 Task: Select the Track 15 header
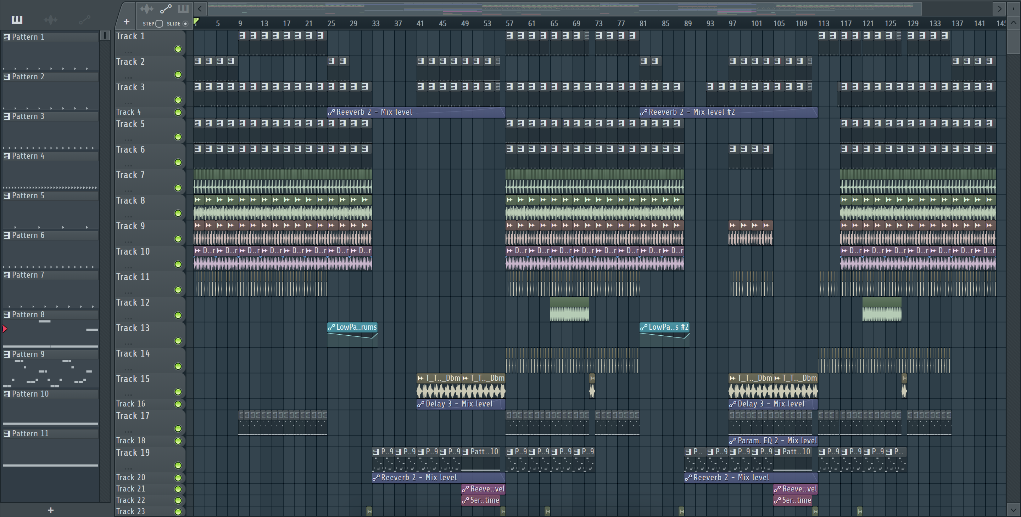point(150,386)
